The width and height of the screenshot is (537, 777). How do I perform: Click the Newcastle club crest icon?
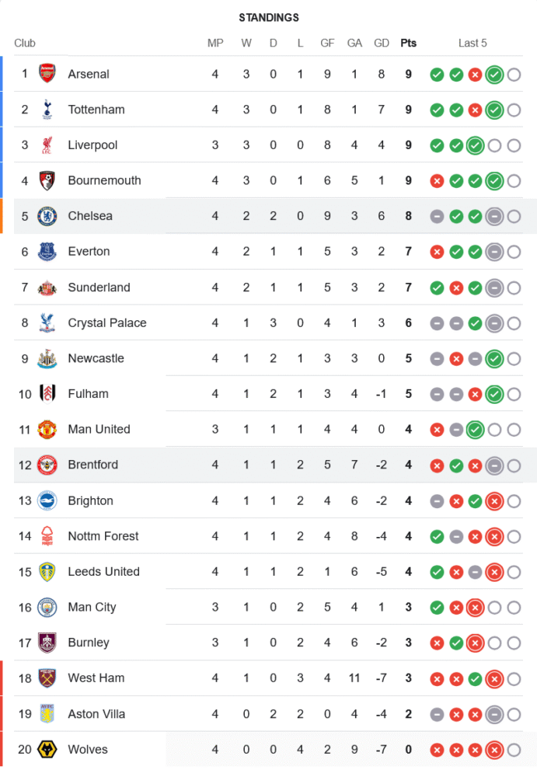[x=47, y=358]
